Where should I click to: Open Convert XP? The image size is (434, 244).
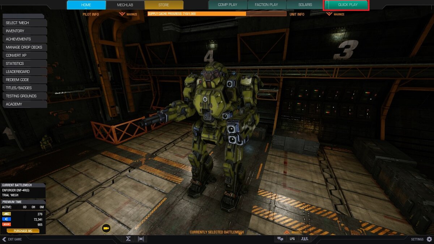pos(25,55)
